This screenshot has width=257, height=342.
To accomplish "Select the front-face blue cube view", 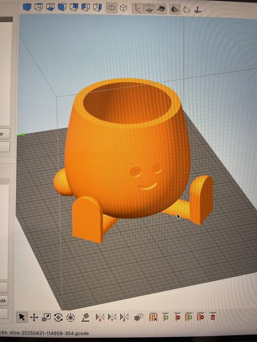I will click(62, 7).
